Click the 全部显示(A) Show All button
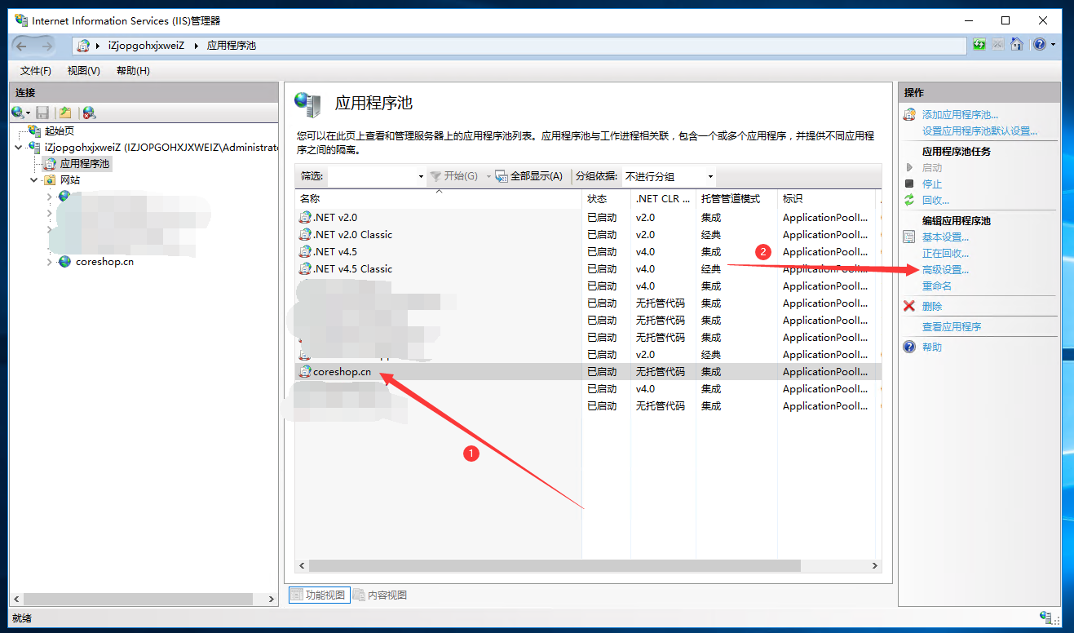The image size is (1074, 633). pyautogui.click(x=528, y=176)
